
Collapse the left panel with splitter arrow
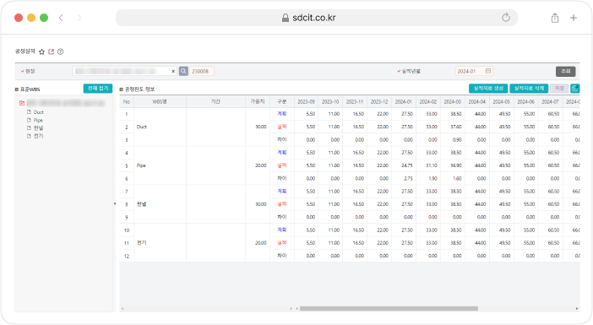115,203
